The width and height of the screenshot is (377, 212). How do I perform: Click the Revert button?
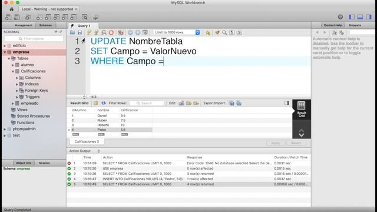click(x=296, y=143)
